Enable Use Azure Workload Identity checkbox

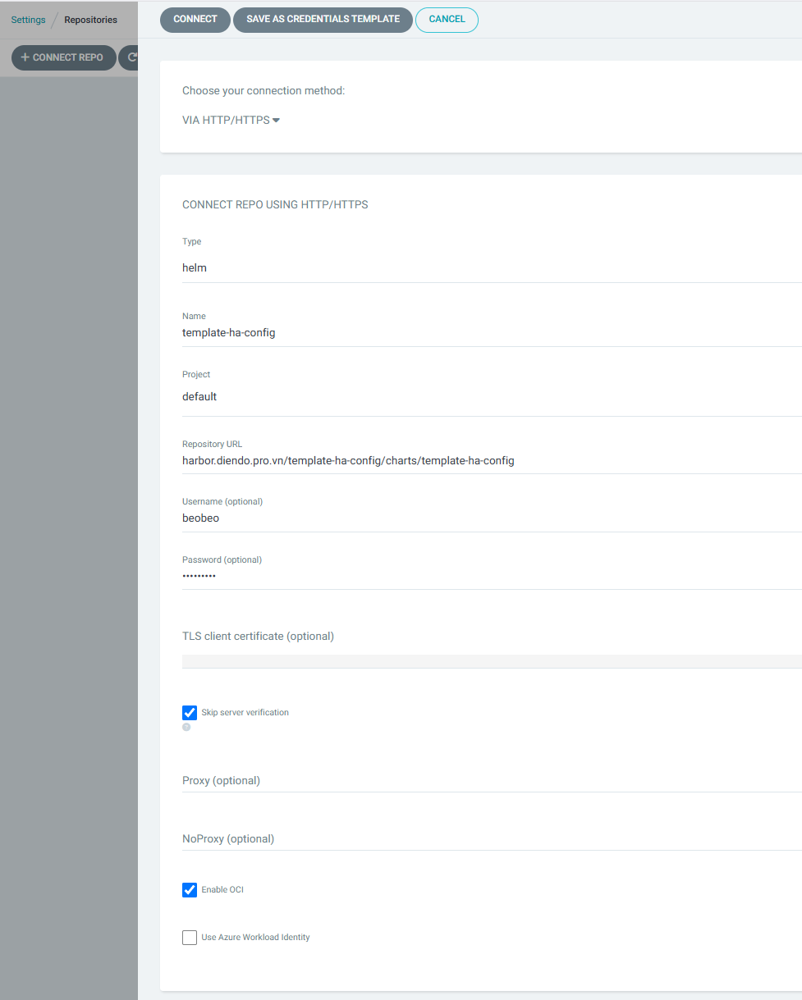pos(190,937)
